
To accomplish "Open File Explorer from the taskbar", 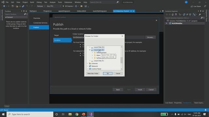I will (x=70, y=114).
